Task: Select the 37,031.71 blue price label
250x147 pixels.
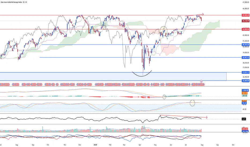Action: click(x=245, y=72)
